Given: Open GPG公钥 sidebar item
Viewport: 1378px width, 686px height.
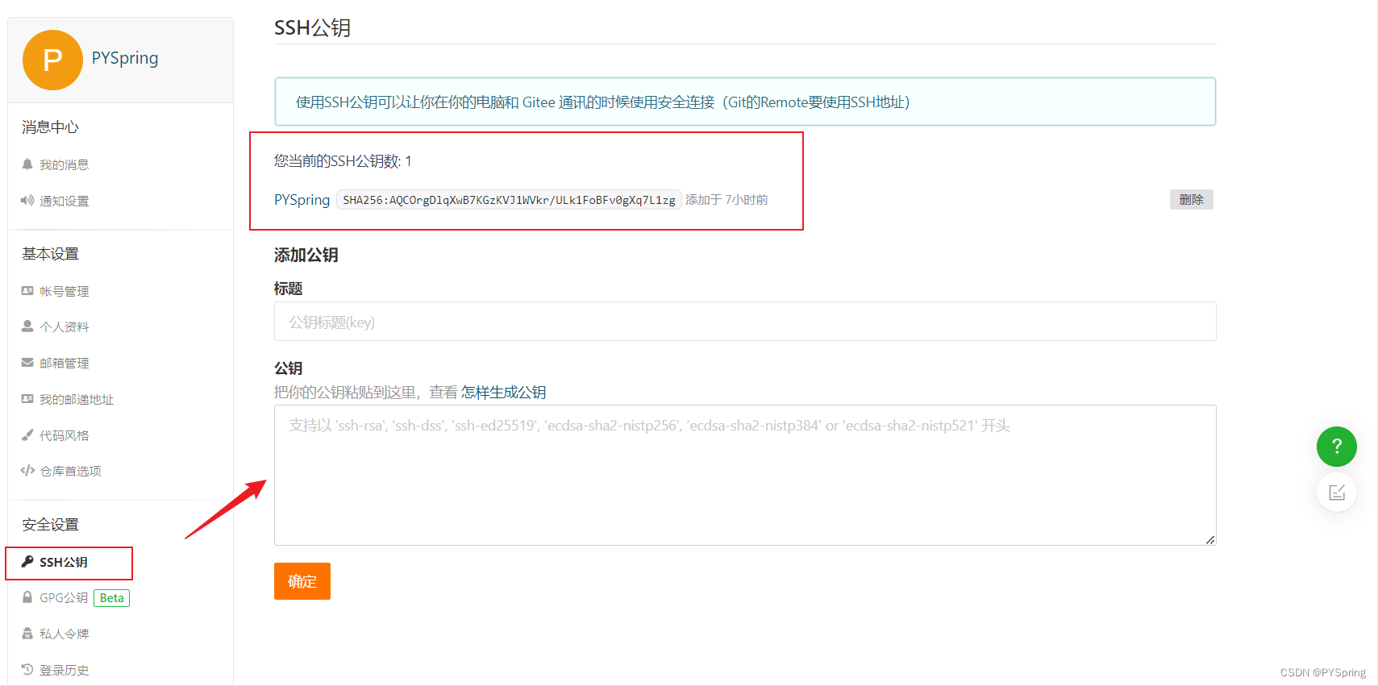Looking at the screenshot, I should [64, 597].
